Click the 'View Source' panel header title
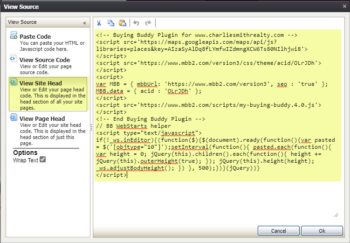This screenshot has height=243, width=350. (x=22, y=22)
